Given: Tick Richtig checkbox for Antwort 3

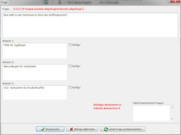Looking at the screenshot, I should pos(70,87).
